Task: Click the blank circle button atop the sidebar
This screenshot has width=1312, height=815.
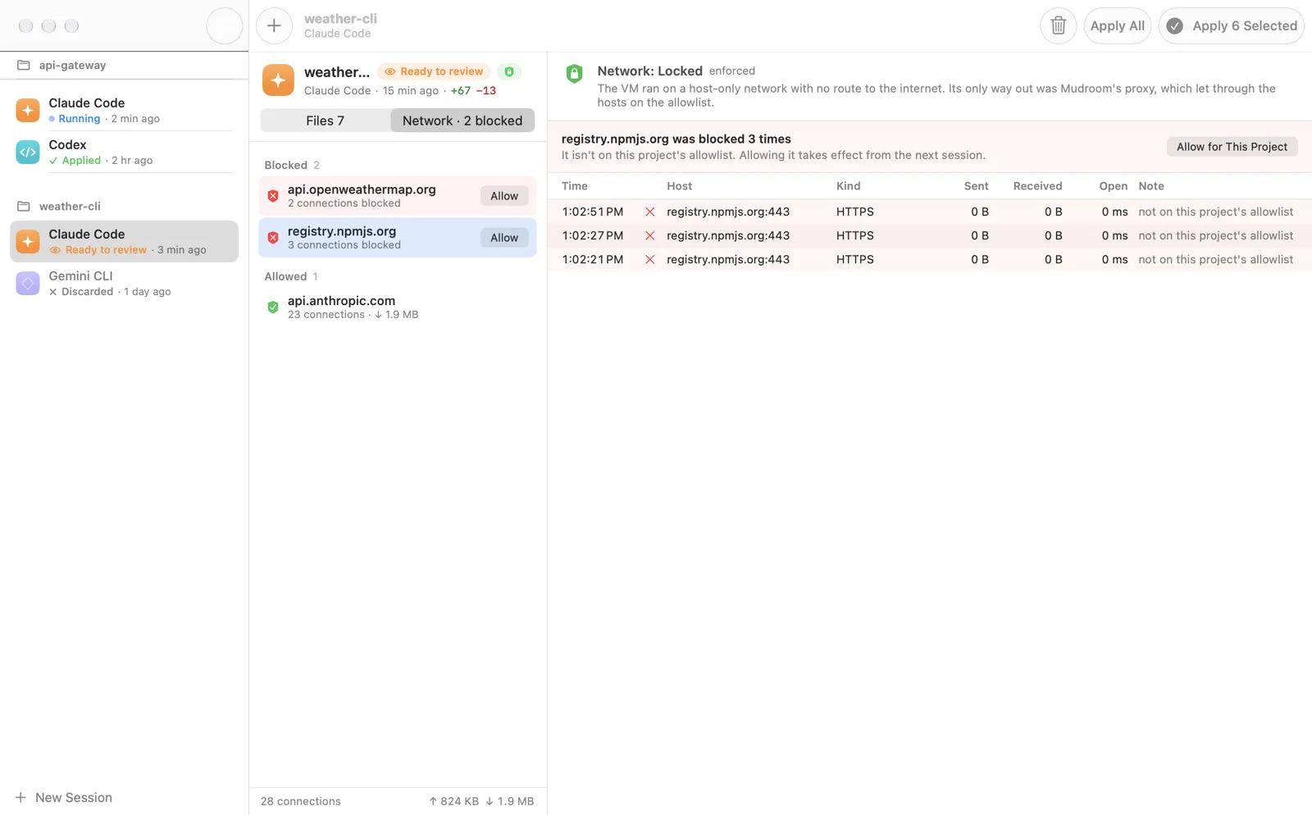Action: point(224,25)
